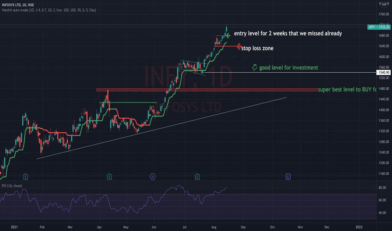Click the Aug label on time axis

tap(214, 227)
